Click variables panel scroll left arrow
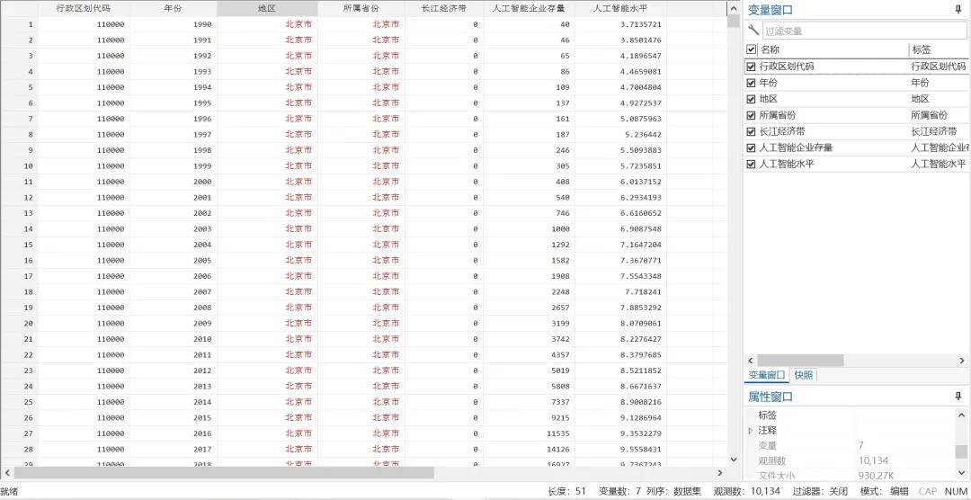The height and width of the screenshot is (500, 971). pyautogui.click(x=751, y=361)
